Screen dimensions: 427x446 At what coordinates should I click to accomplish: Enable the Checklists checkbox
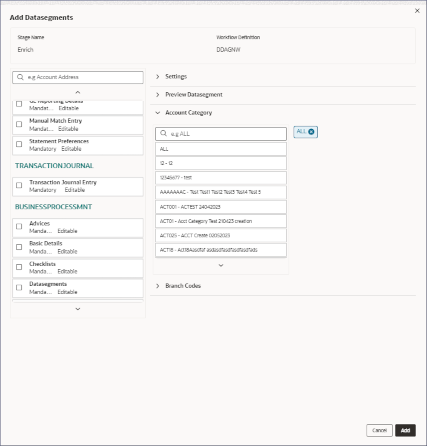pyautogui.click(x=19, y=267)
